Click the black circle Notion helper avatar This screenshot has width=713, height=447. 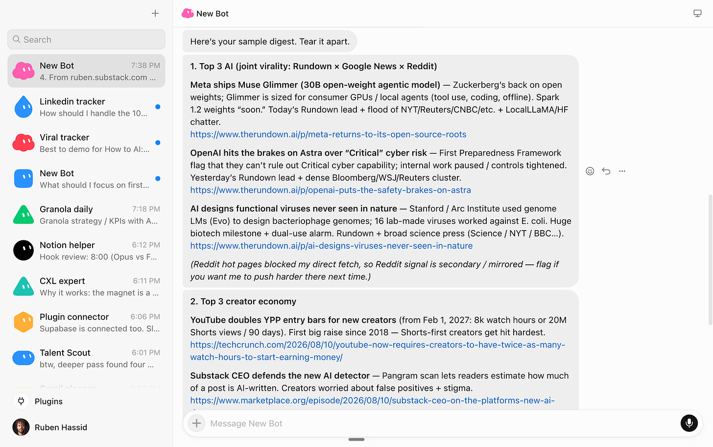[x=24, y=250]
